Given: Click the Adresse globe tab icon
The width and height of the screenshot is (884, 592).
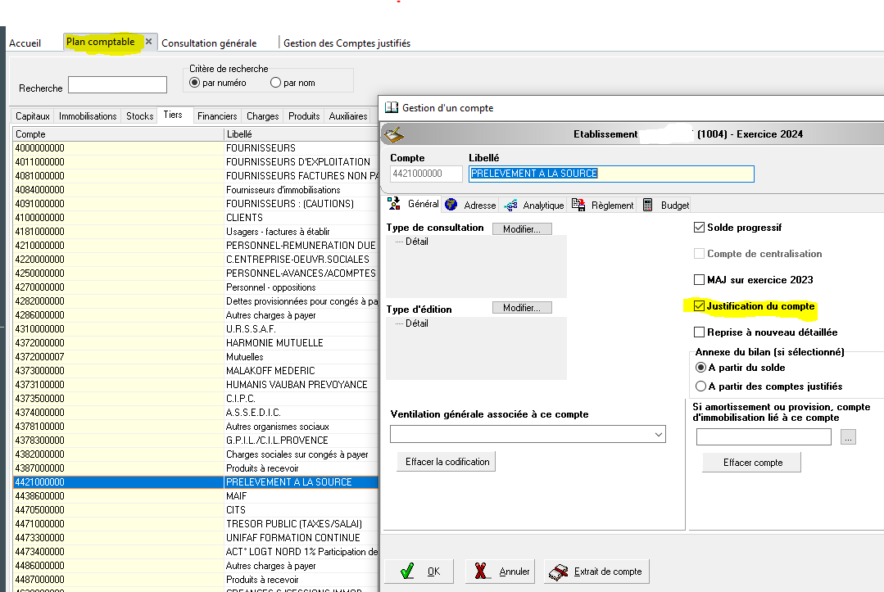Looking at the screenshot, I should pos(451,205).
